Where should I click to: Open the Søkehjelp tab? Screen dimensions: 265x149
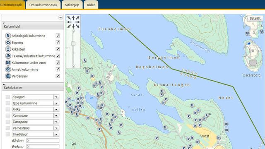coord(72,5)
